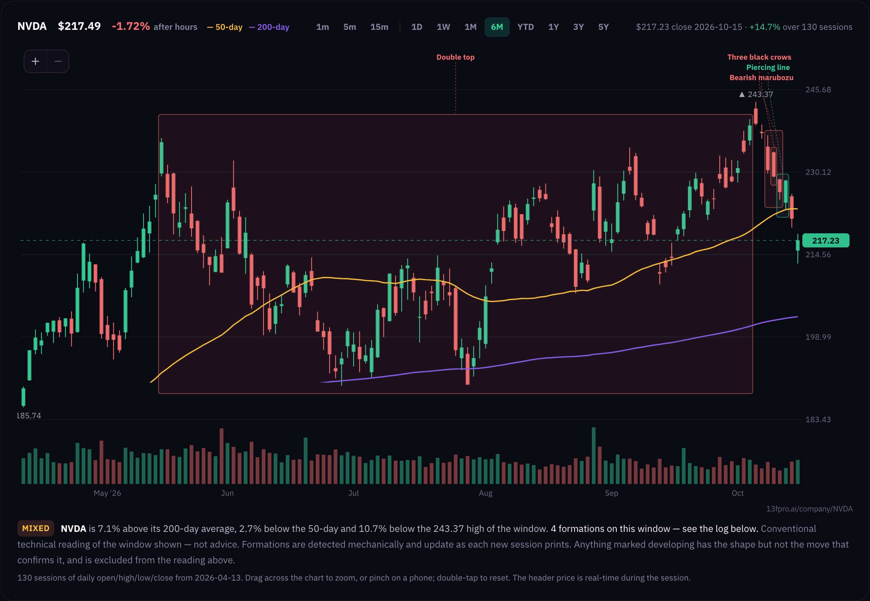Select the 1M range
The width and height of the screenshot is (870, 601).
470,27
